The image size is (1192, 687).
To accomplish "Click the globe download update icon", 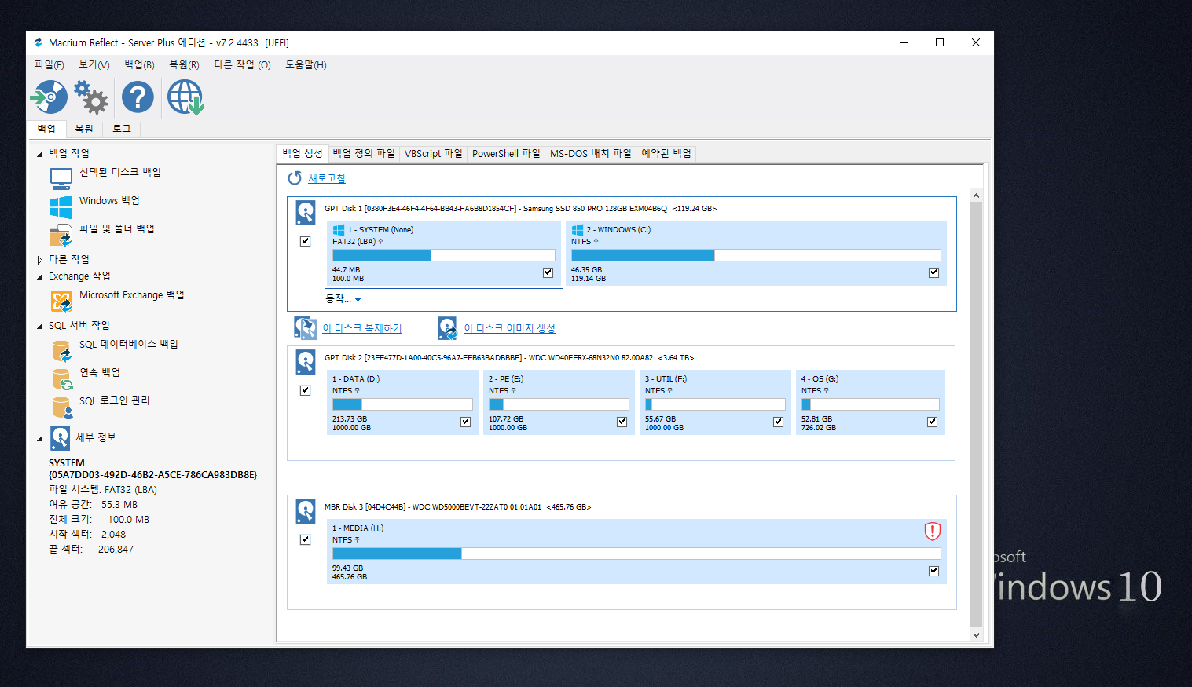I will click(x=185, y=97).
